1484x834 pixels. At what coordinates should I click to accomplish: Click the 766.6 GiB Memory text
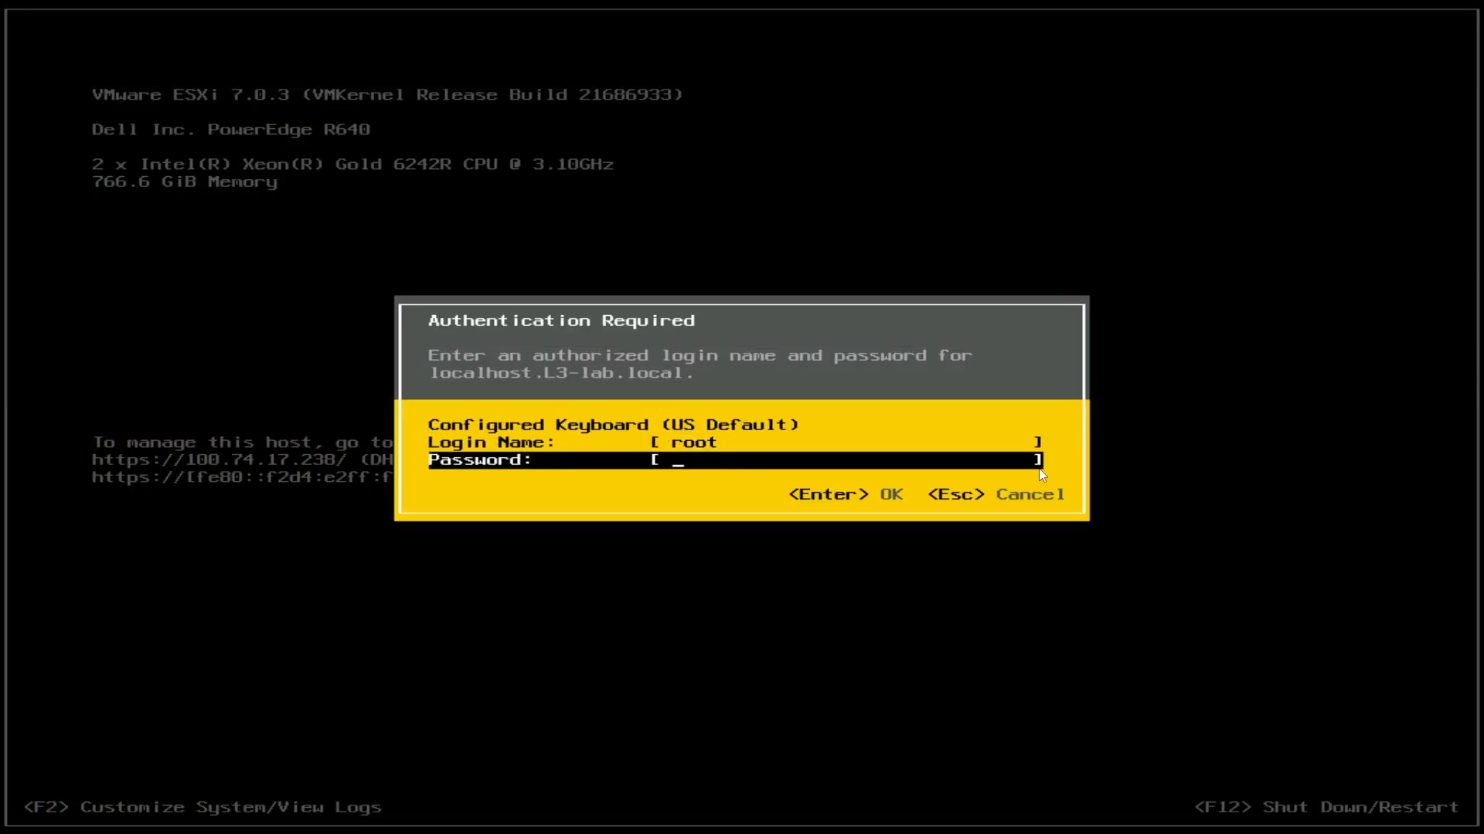point(185,182)
